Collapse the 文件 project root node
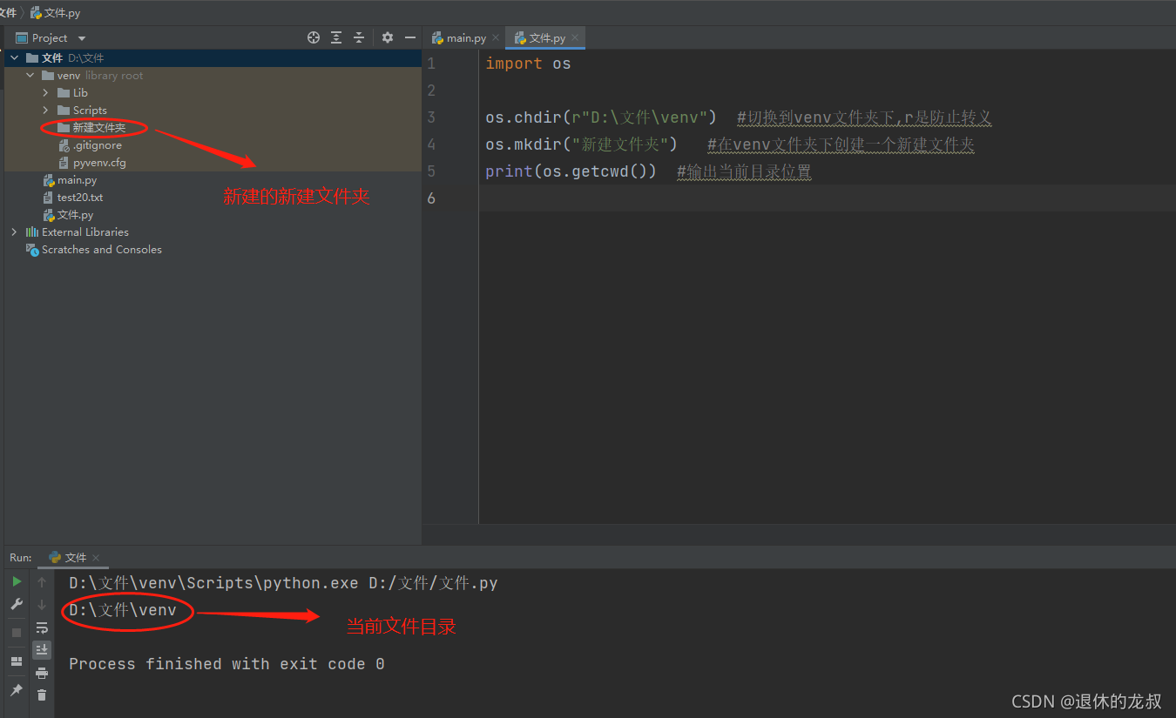Image resolution: width=1176 pixels, height=718 pixels. [x=14, y=58]
